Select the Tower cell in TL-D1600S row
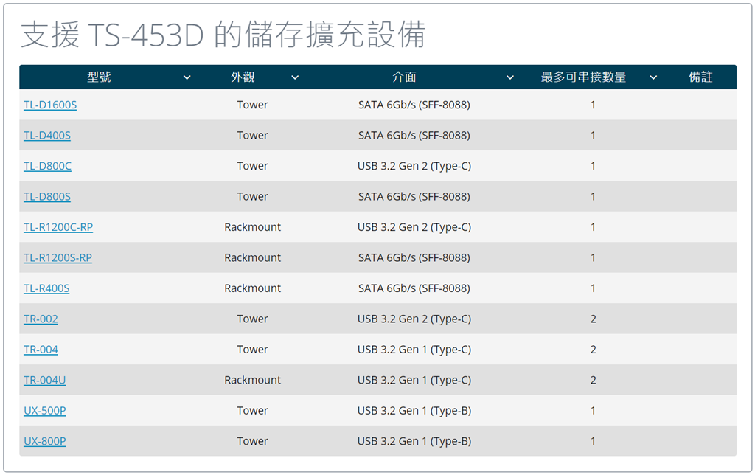 click(x=252, y=105)
